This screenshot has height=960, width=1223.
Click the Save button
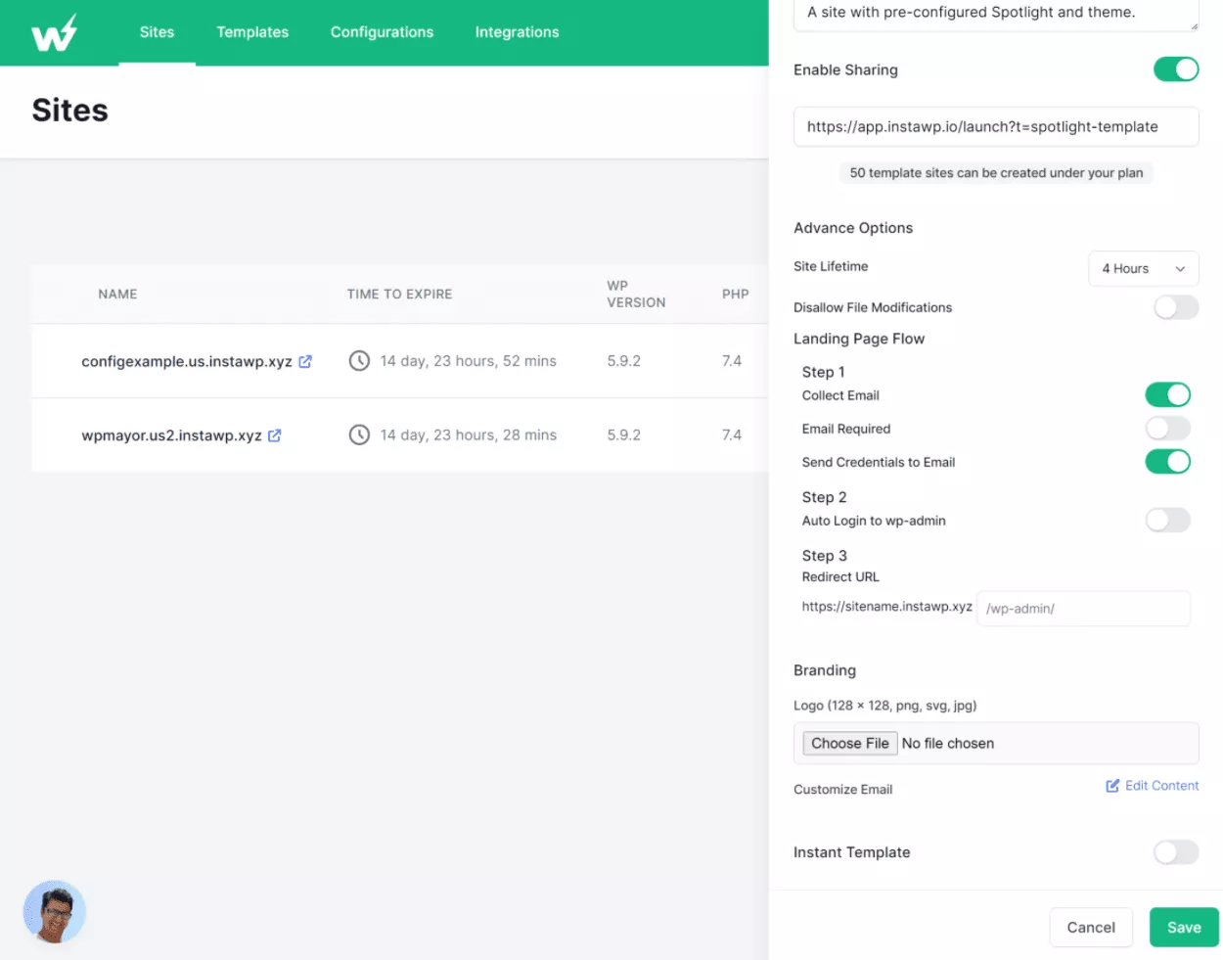[x=1184, y=928]
